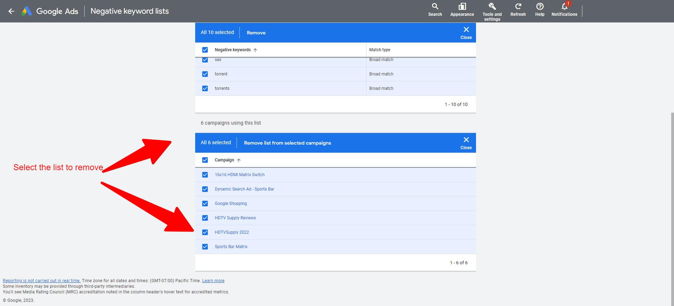Click the back arrow icon
Viewport: 674px width, 306px height.
11,11
